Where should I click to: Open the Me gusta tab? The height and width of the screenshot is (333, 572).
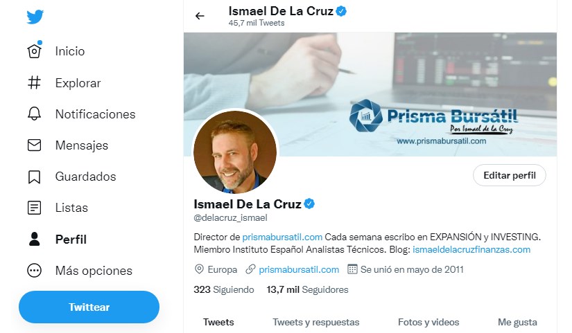click(517, 322)
